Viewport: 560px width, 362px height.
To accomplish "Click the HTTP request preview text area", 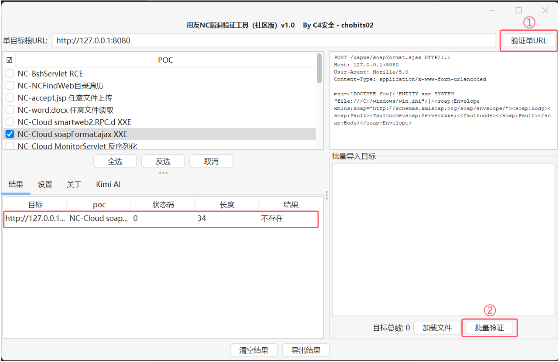I will pos(444,100).
